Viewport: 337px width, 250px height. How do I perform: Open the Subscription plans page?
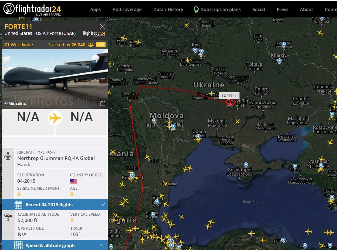221,10
